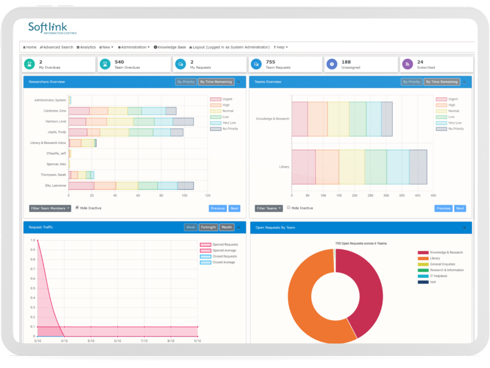
Task: Open Advanced Search
Action: click(x=56, y=47)
